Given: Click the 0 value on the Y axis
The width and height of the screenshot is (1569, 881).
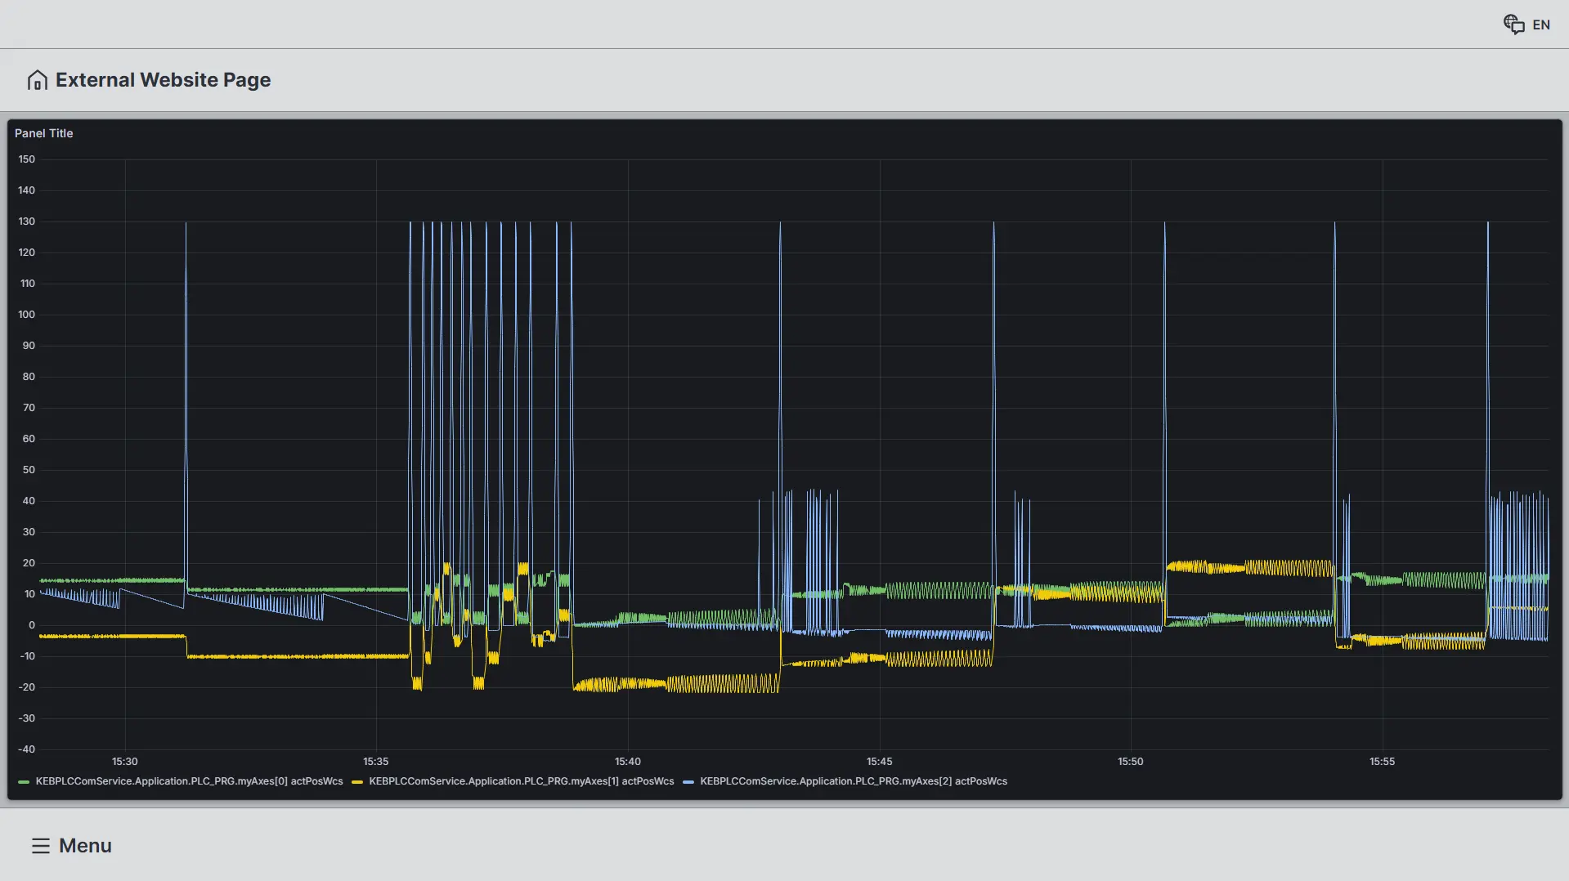Looking at the screenshot, I should [x=32, y=625].
